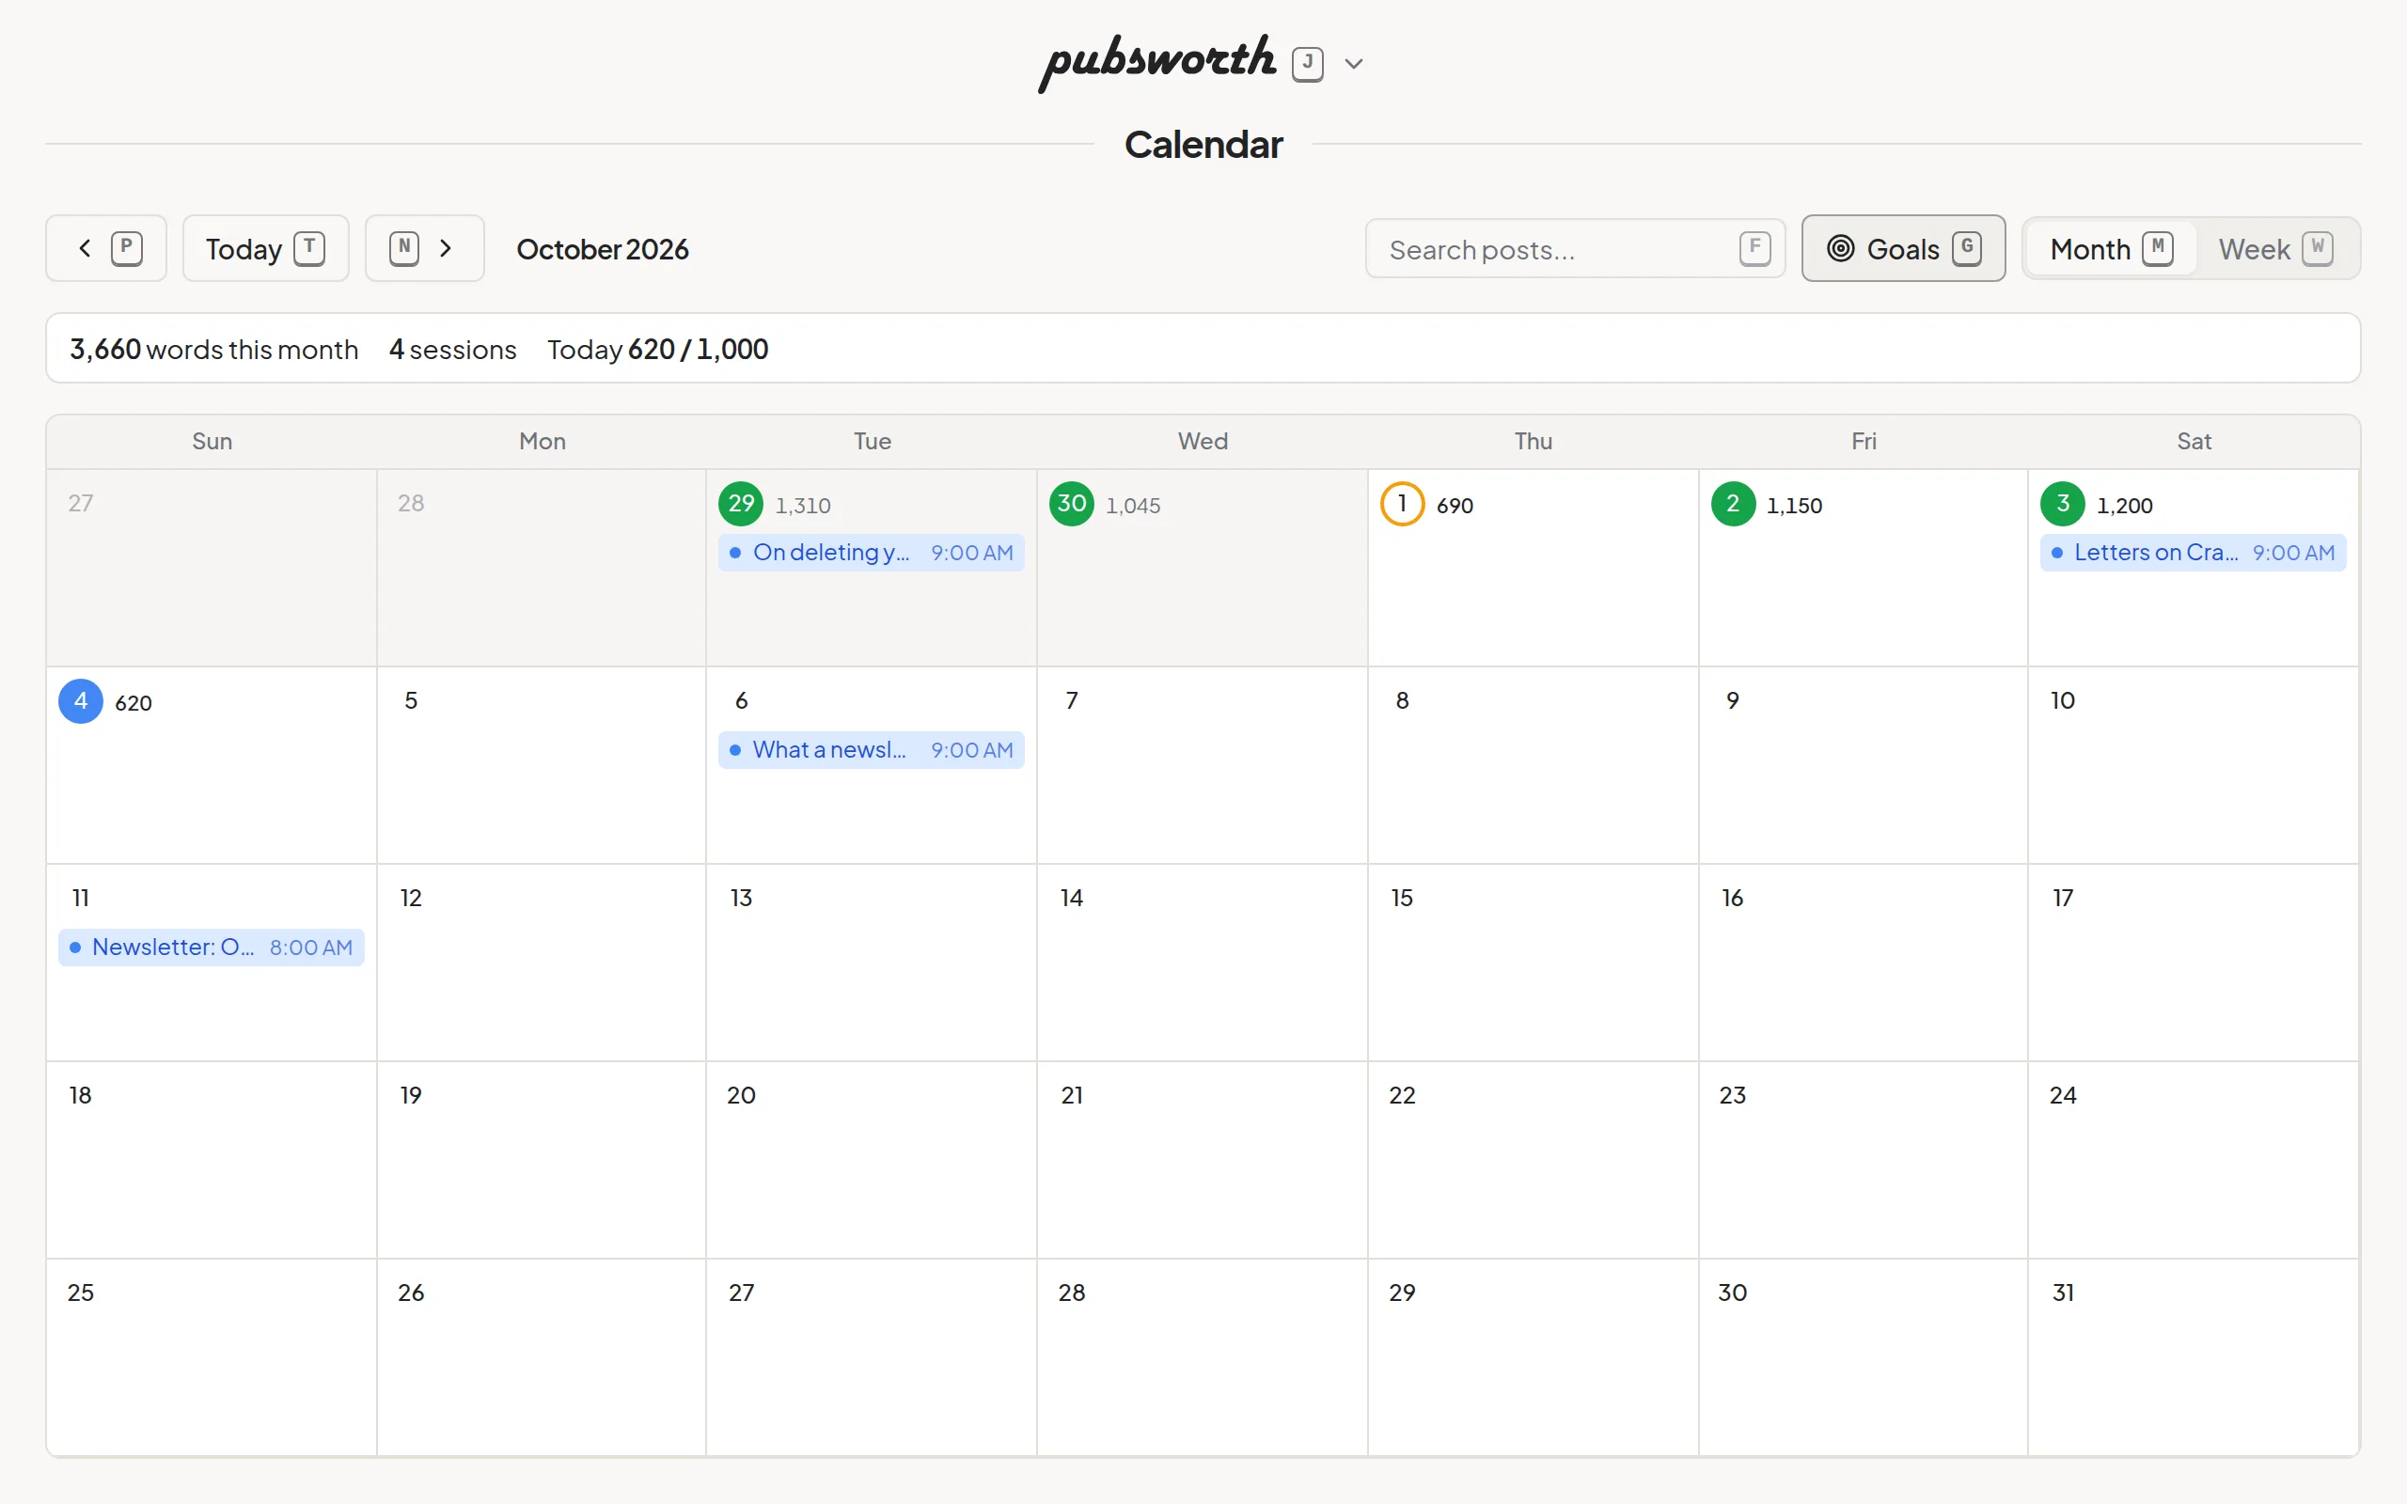
Task: Jump to Today
Action: (x=265, y=249)
